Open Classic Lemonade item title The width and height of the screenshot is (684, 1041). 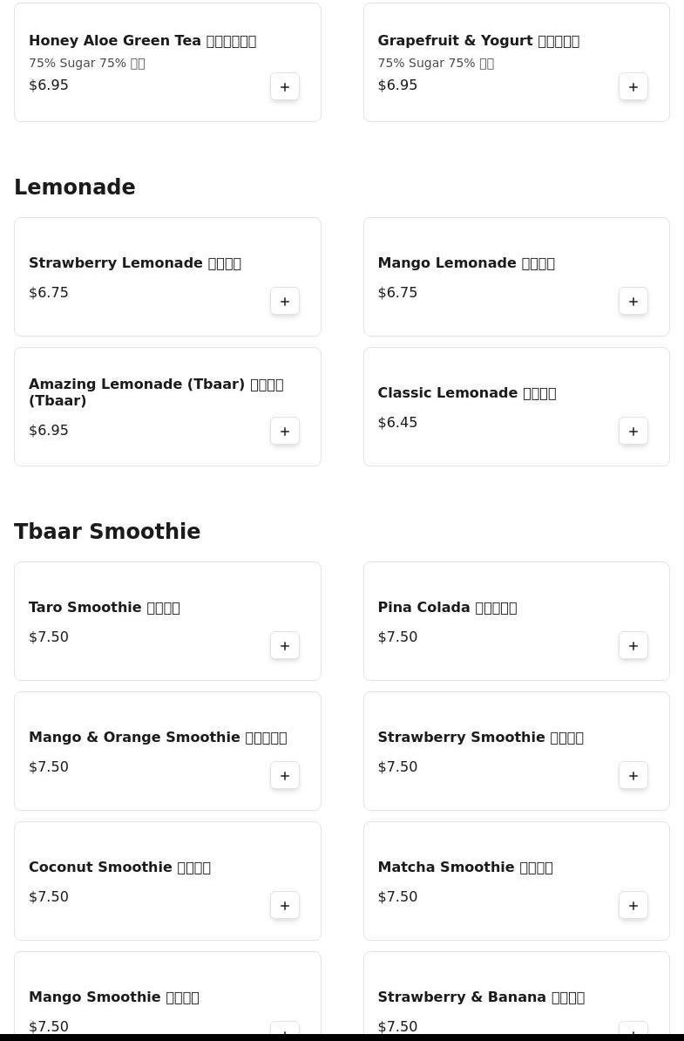pos(466,393)
